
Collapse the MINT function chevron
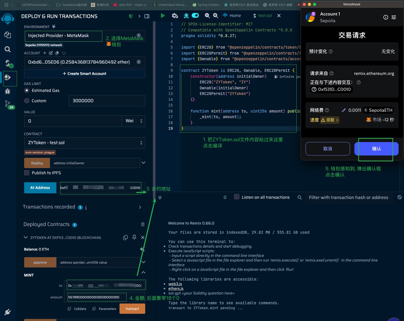(143, 272)
